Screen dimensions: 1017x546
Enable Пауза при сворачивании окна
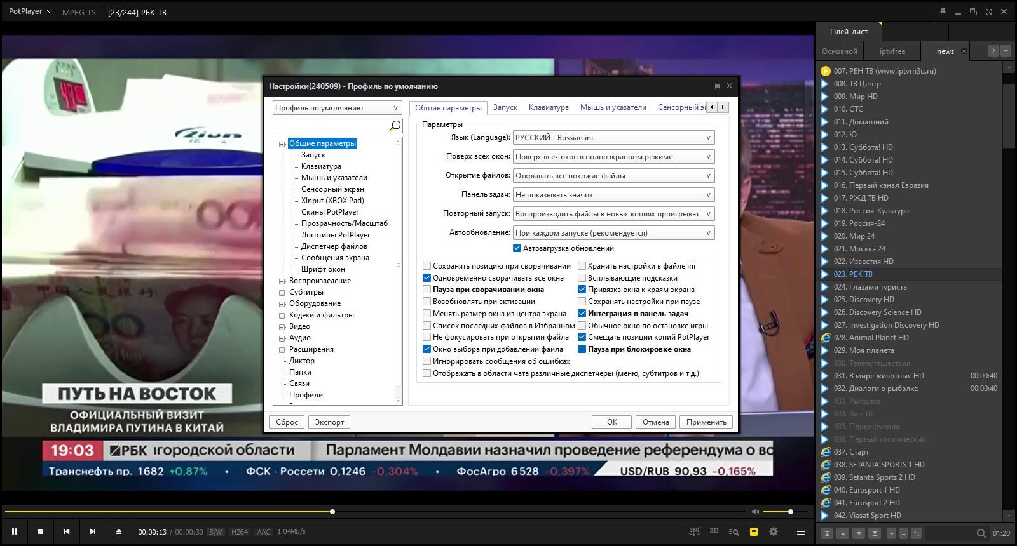coord(427,290)
